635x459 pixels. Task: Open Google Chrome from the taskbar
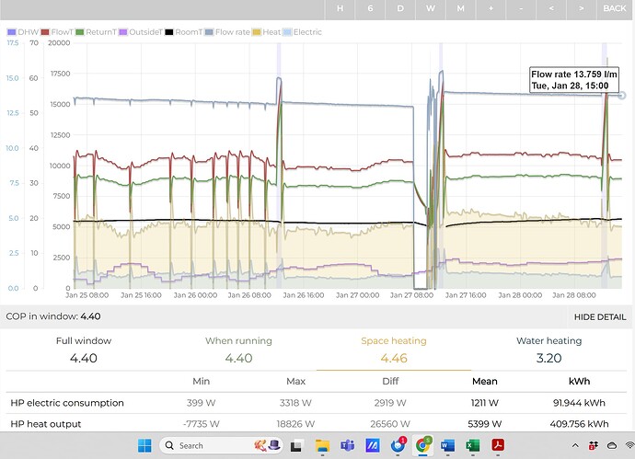pos(422,445)
